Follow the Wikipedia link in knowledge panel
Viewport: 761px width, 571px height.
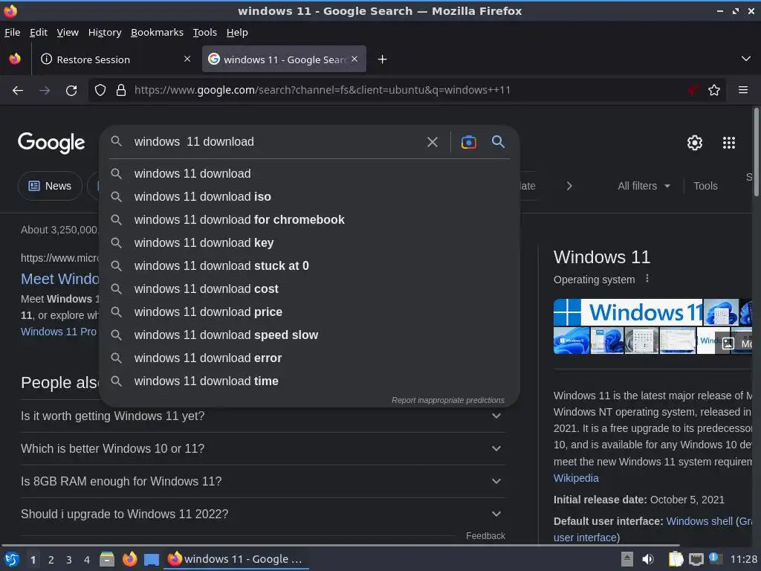pos(576,478)
